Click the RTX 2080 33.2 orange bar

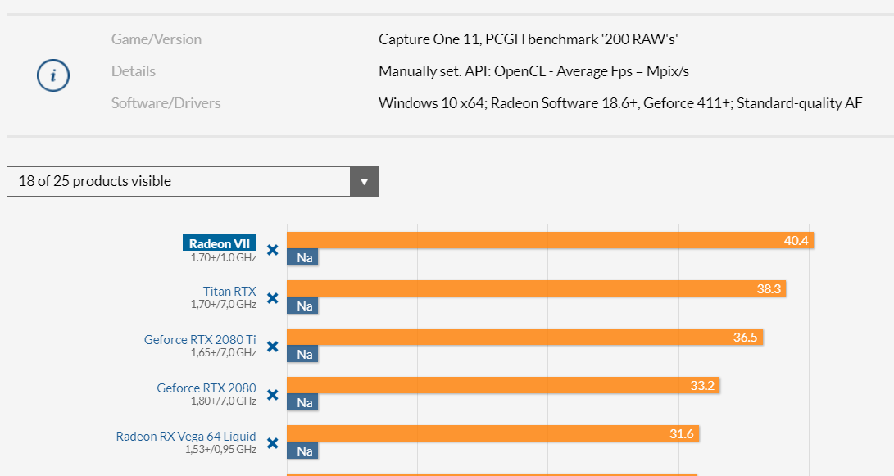coord(502,385)
